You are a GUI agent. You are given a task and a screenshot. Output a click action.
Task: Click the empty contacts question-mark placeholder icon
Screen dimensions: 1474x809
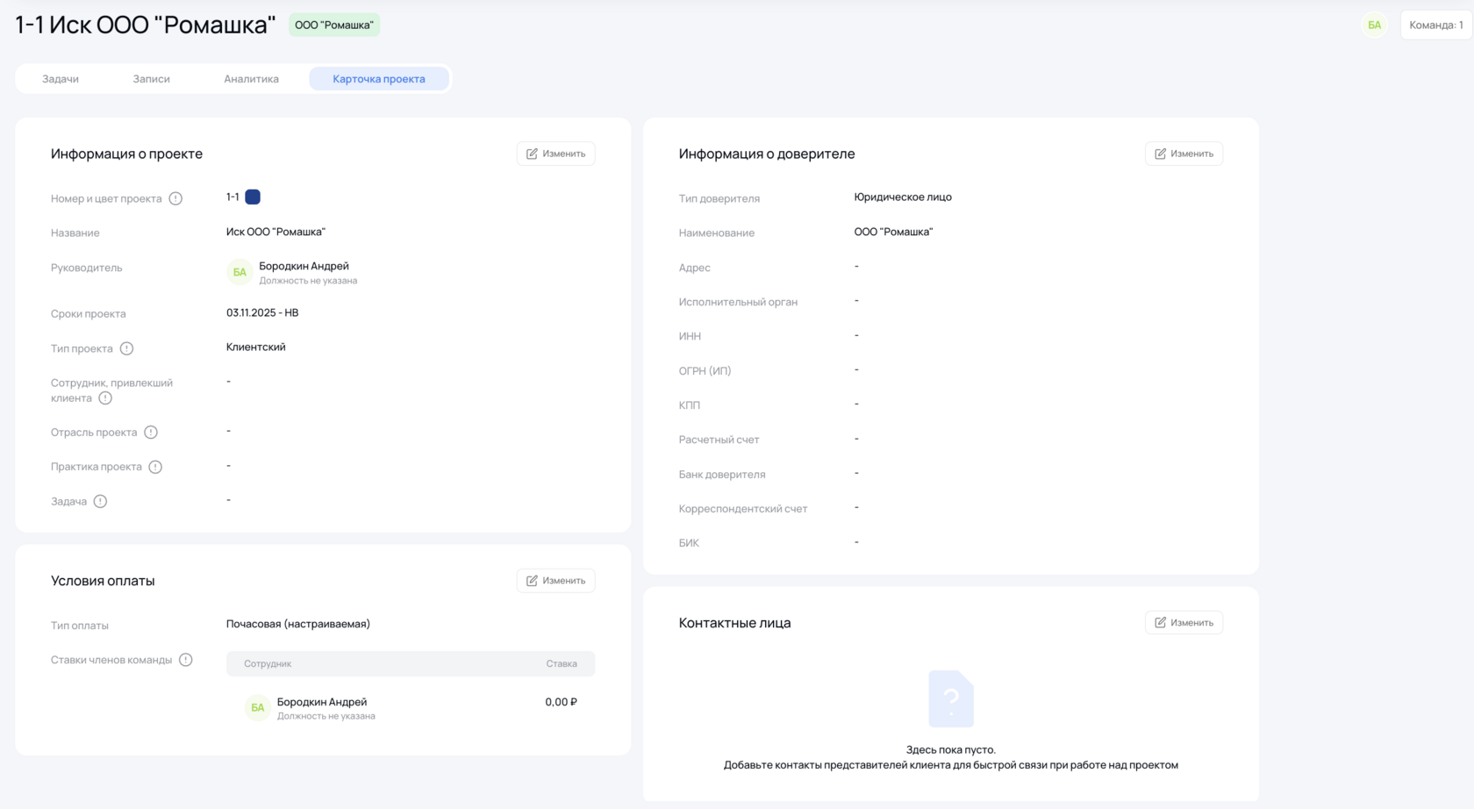point(951,698)
